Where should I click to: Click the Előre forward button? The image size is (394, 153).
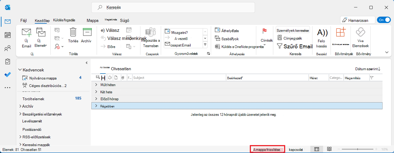[108, 46]
